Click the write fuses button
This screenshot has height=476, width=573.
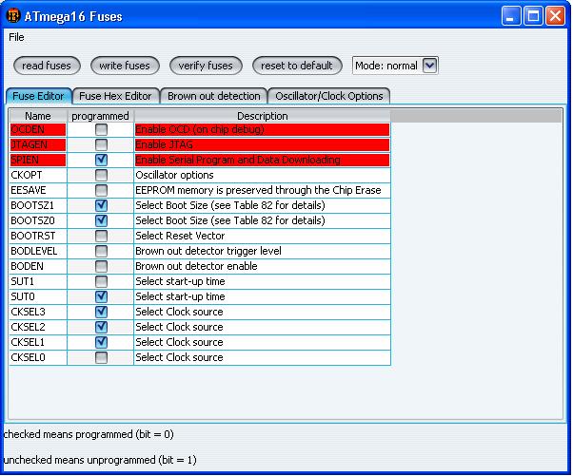point(125,66)
